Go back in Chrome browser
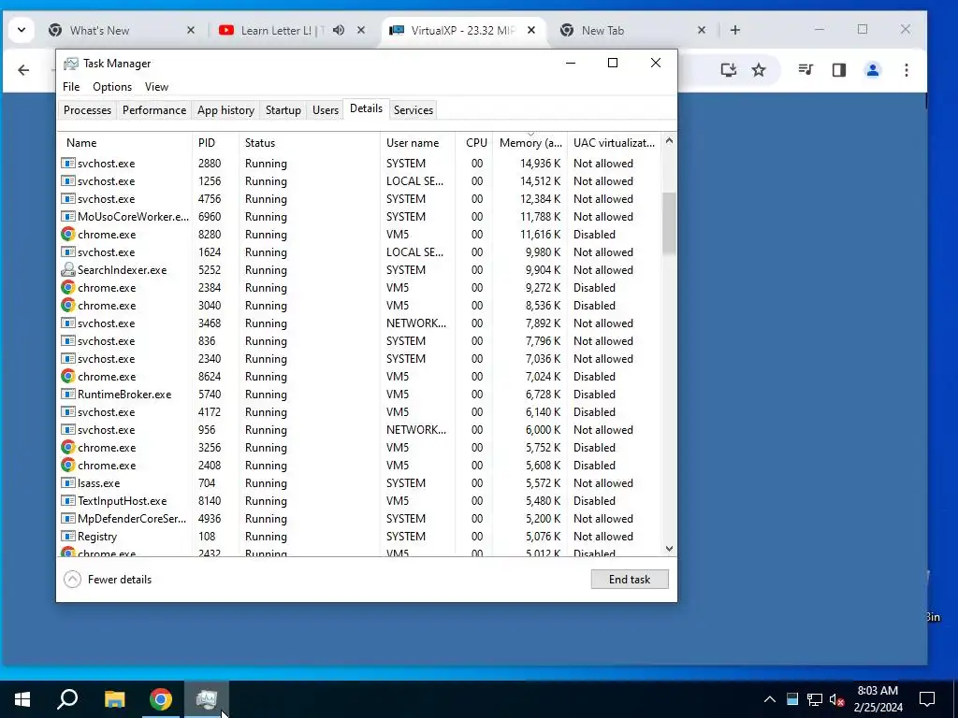The image size is (958, 718). click(23, 70)
